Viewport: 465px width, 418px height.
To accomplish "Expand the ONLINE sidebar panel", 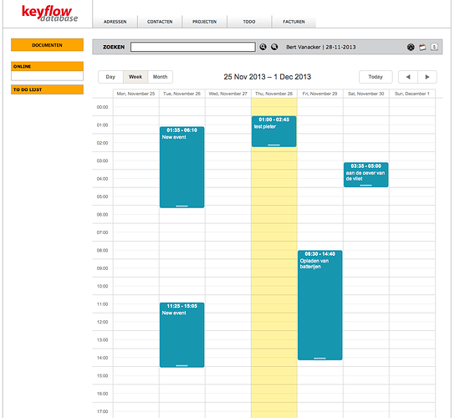I will pyautogui.click(x=47, y=66).
